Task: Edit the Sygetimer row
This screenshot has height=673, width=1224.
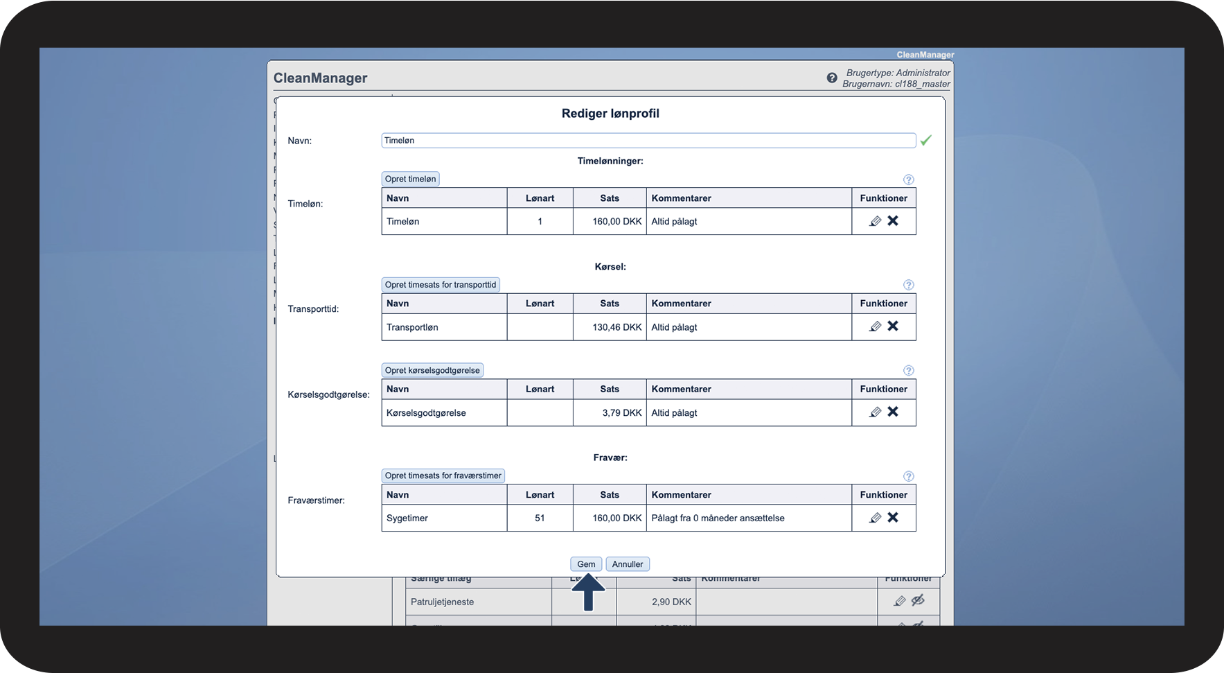Action: 875,518
